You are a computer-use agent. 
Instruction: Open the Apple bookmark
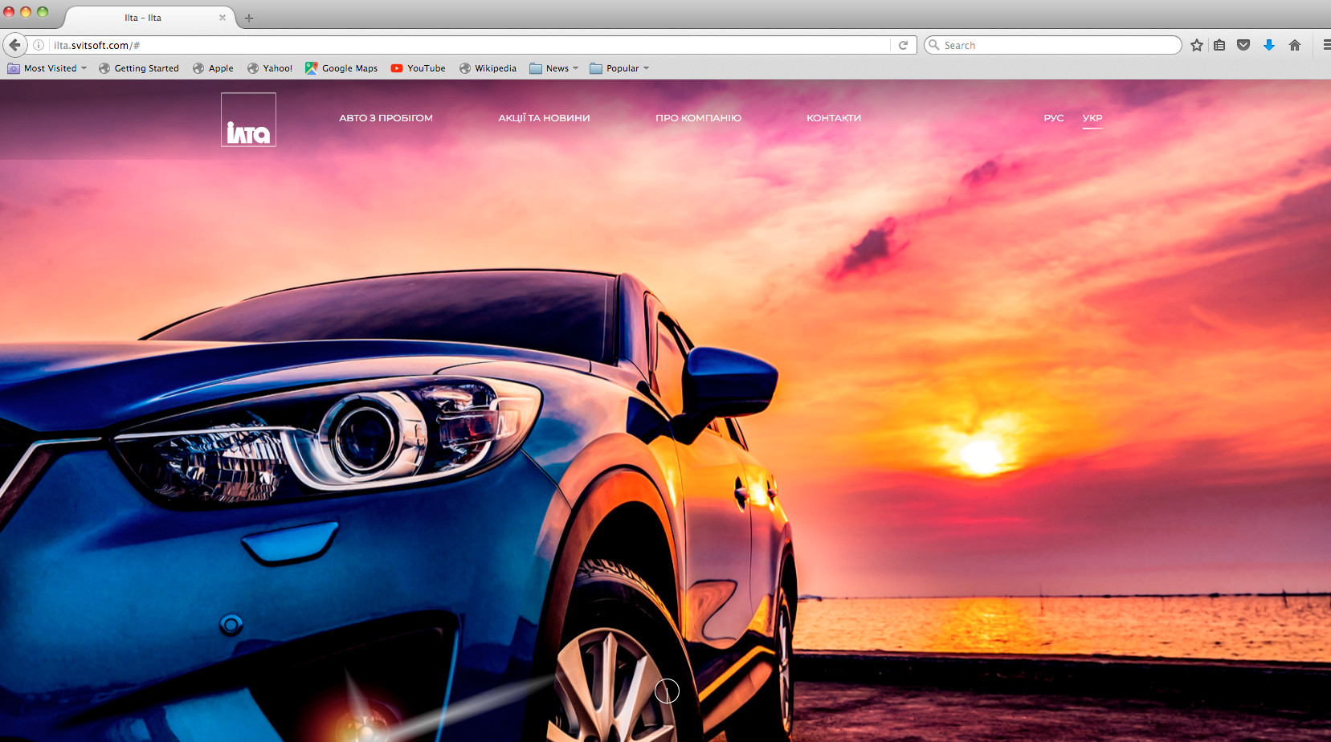click(213, 68)
